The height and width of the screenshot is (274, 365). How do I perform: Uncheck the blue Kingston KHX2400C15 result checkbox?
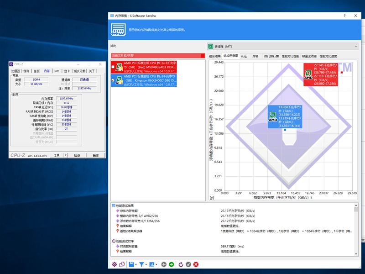tap(113, 80)
